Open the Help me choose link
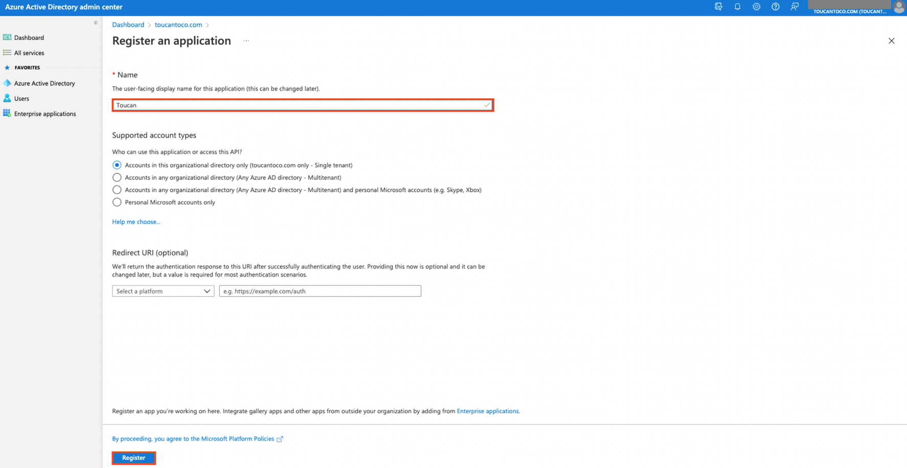Viewport: 907px width, 468px height. tap(136, 221)
